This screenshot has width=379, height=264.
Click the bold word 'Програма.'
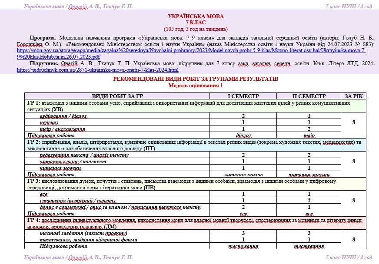43,38
